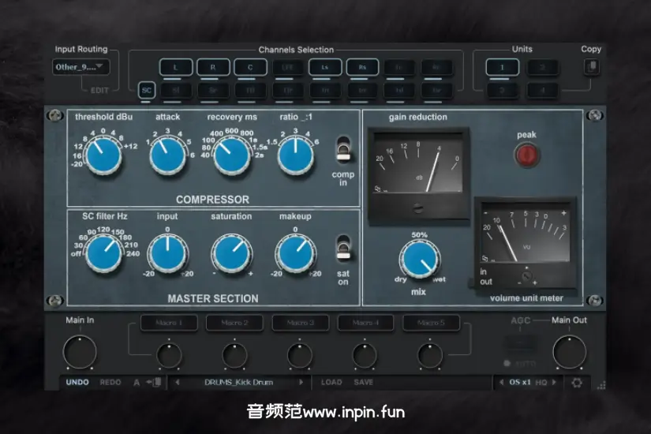Image resolution: width=651 pixels, height=434 pixels.
Task: Click the AGC gain button
Action: [x=520, y=342]
